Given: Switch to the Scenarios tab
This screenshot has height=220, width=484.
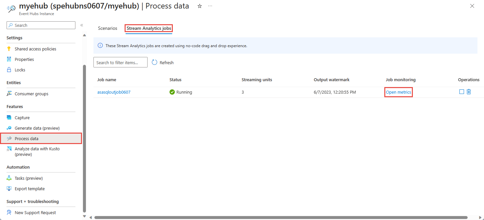Looking at the screenshot, I should [107, 28].
